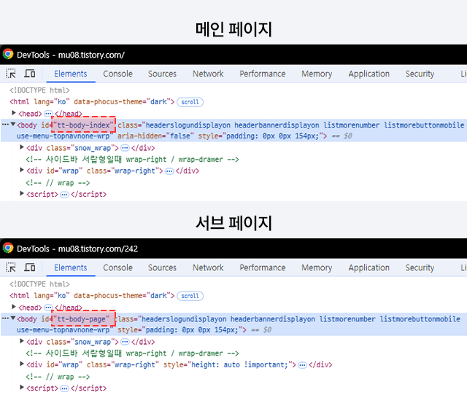This screenshot has height=395, width=467.
Task: Open Application tab in mu08.tistory.com/ DevTools
Action: pyautogui.click(x=368, y=74)
